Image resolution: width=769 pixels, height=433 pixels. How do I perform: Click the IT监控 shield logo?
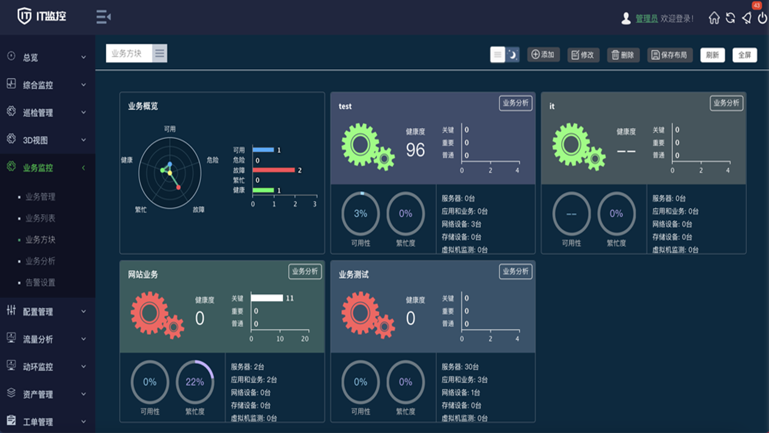pyautogui.click(x=24, y=16)
